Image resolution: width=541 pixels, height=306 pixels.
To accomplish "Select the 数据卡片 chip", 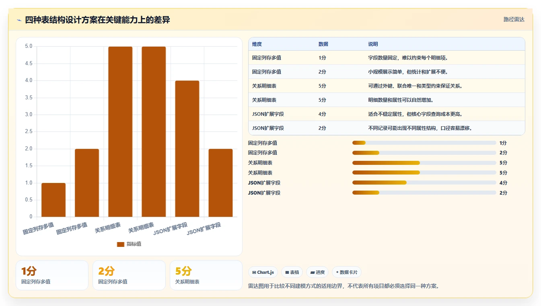I will pos(347,272).
